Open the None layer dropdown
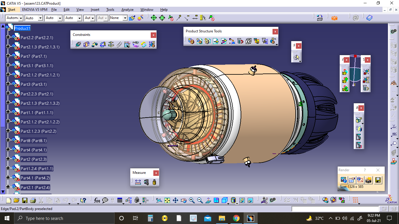The height and width of the screenshot is (224, 399). 125,18
